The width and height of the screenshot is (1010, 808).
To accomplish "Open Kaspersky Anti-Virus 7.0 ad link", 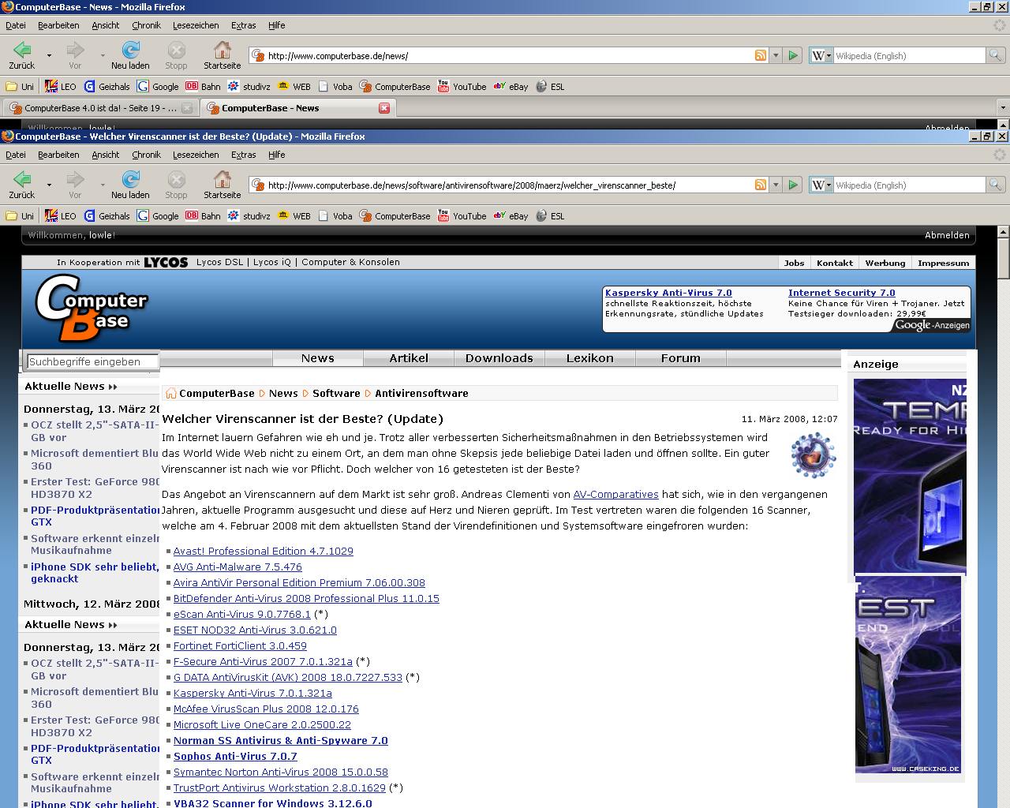I will pos(668,293).
